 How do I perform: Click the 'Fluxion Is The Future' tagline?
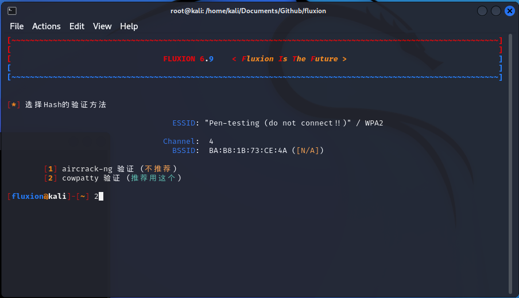coord(289,59)
